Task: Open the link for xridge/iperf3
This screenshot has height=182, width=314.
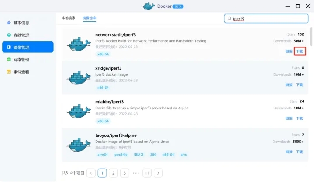Action: coord(289,85)
